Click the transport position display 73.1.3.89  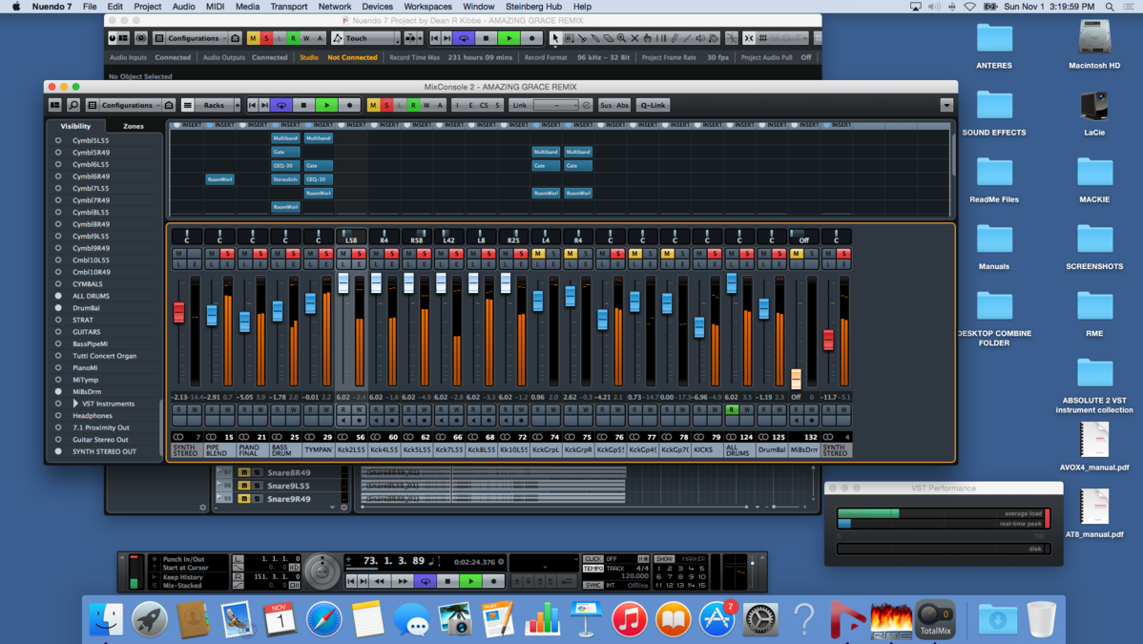click(x=394, y=561)
